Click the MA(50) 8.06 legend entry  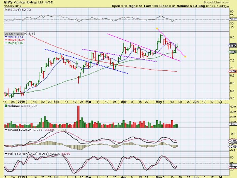(x=14, y=43)
